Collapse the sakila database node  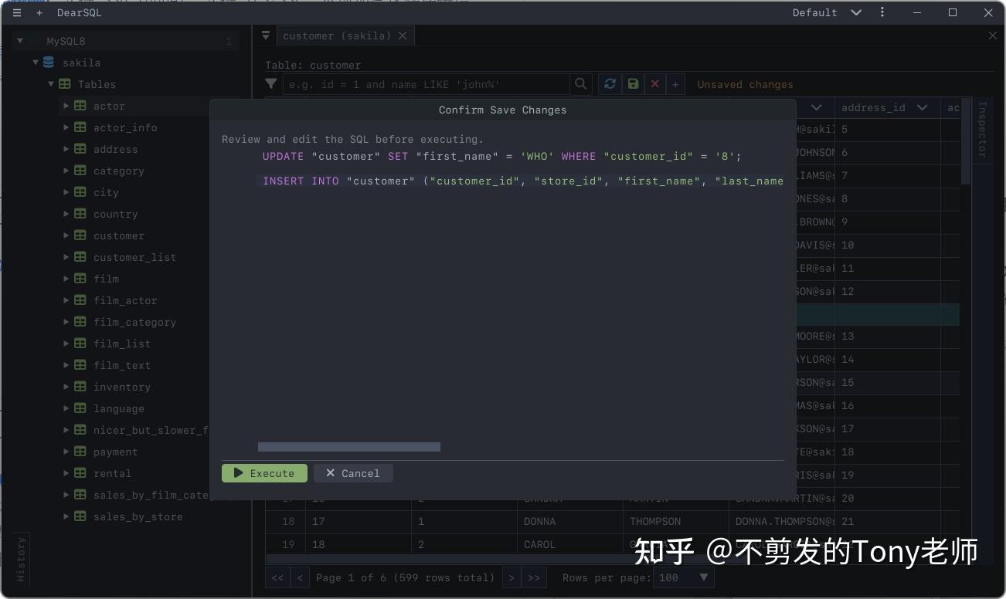36,63
